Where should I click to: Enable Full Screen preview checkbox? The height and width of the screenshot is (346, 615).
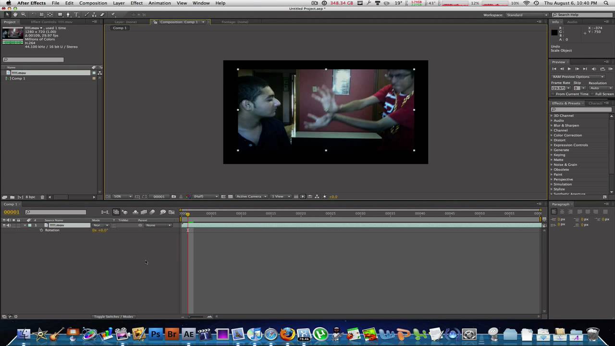tap(592, 94)
